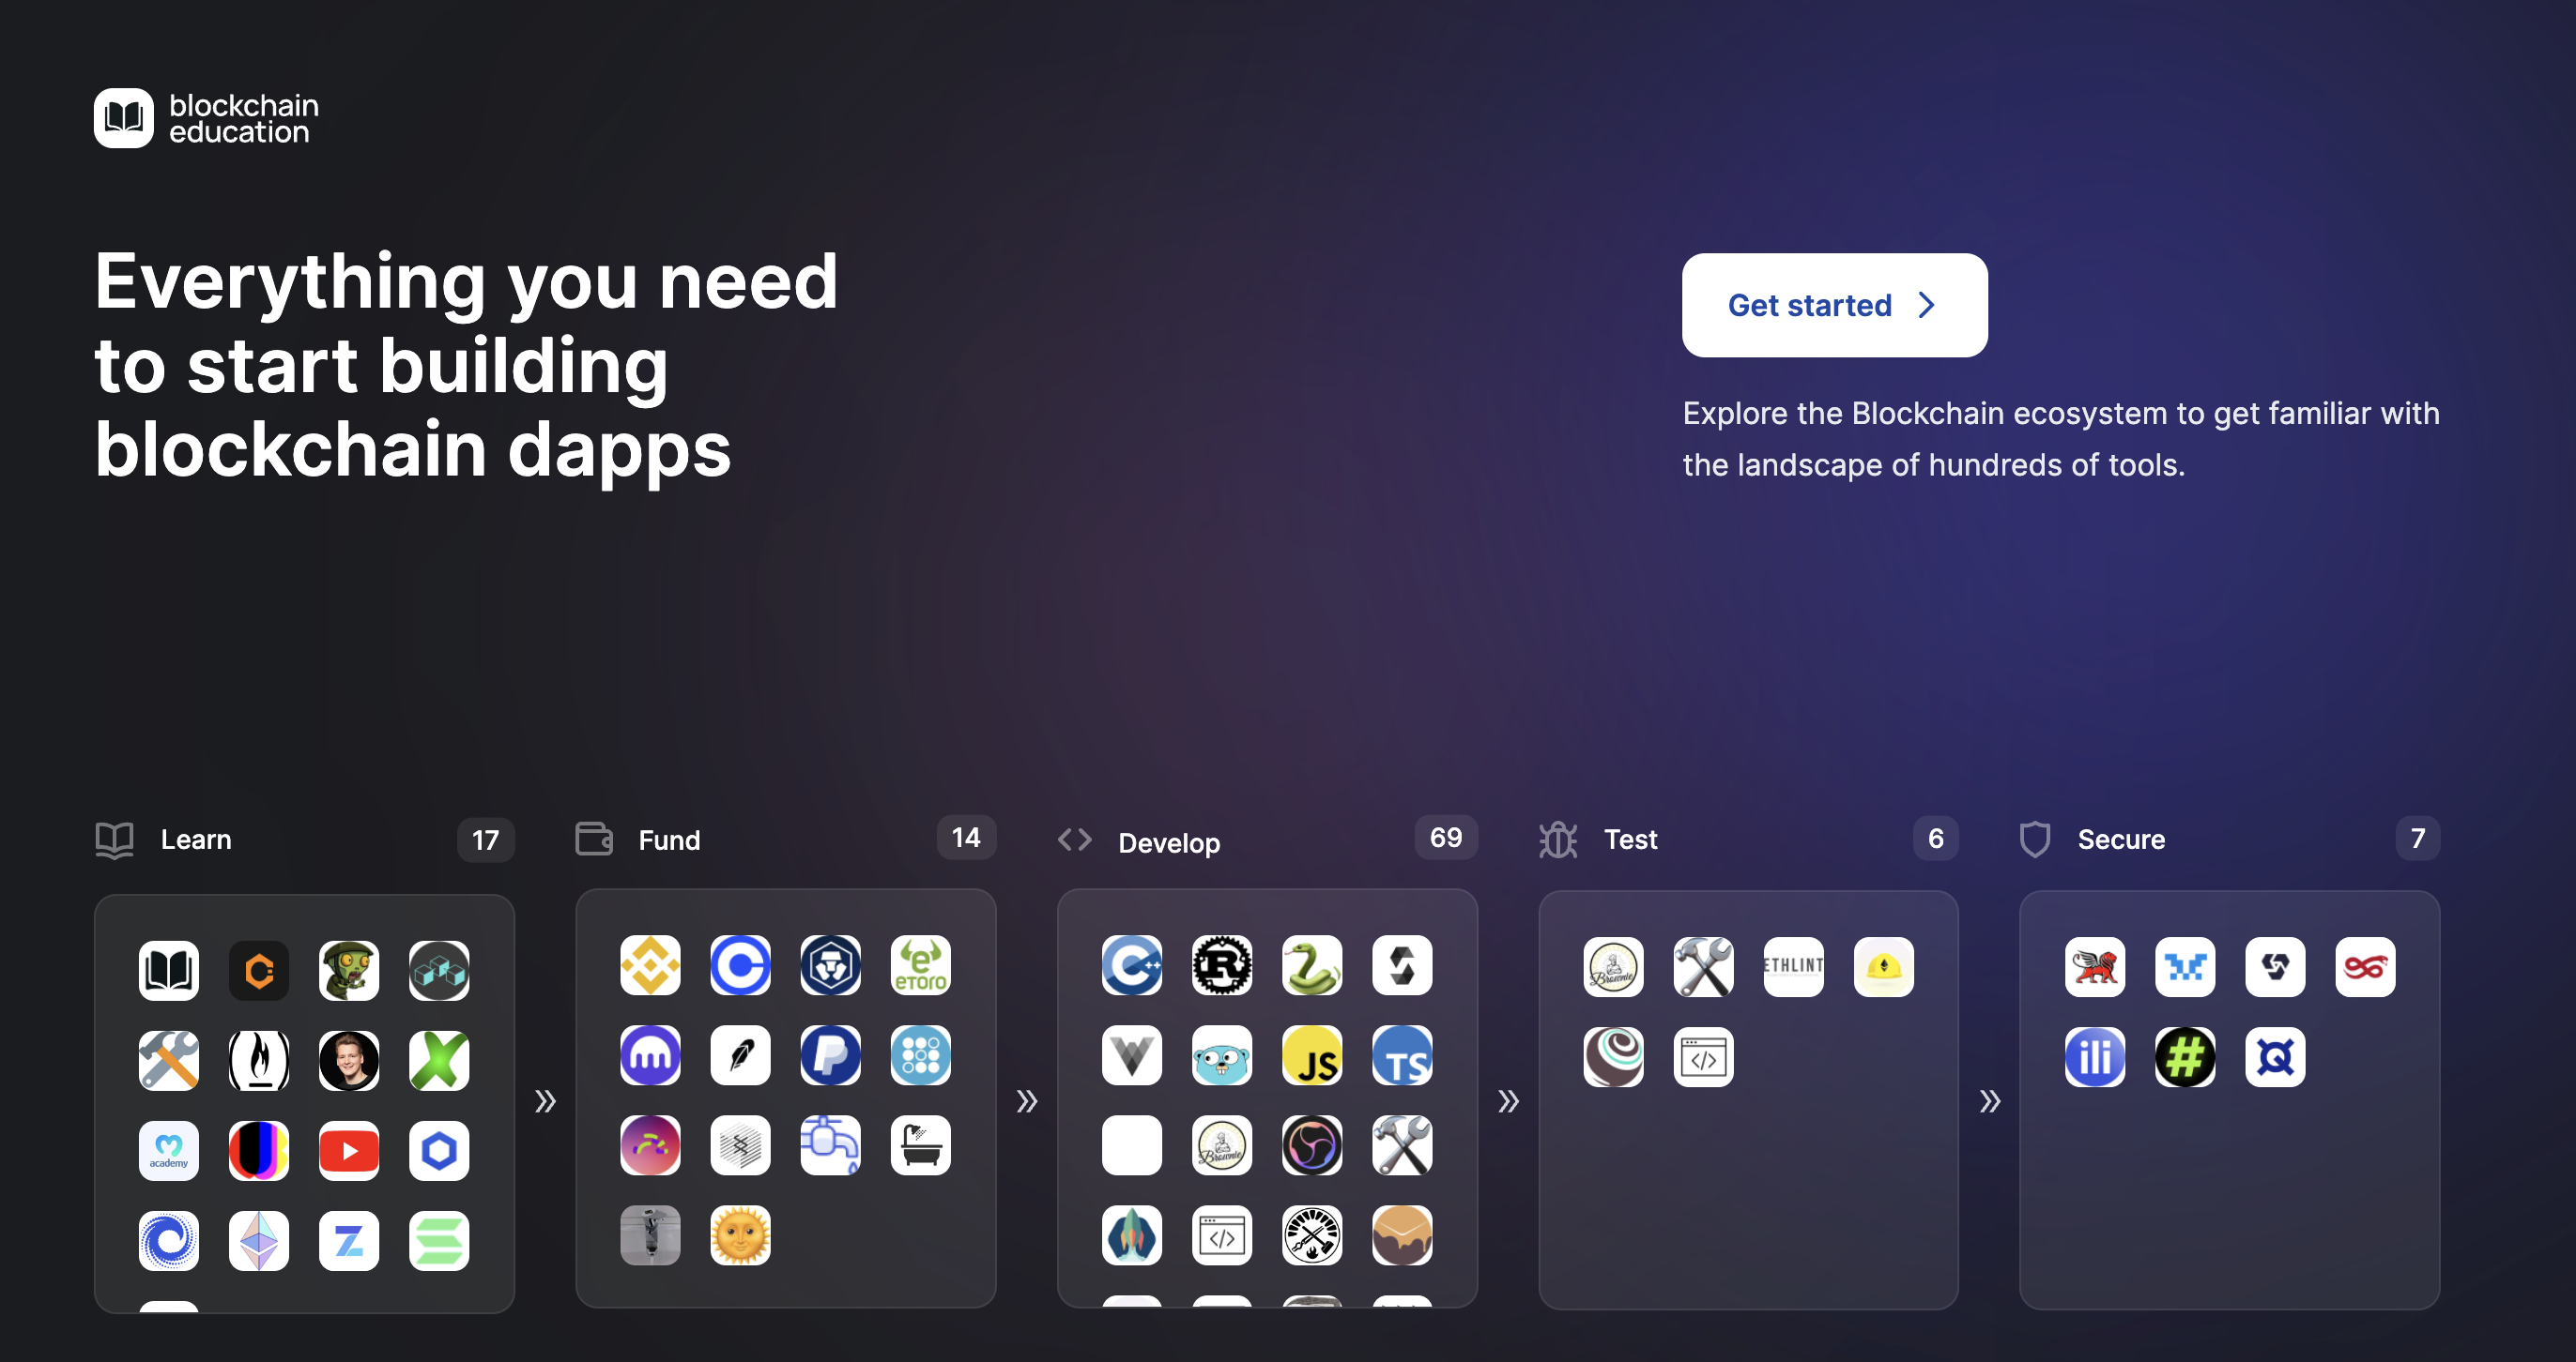Select the Ethereum diamond icon in Learn
This screenshot has height=1362, width=2576.
tap(259, 1241)
